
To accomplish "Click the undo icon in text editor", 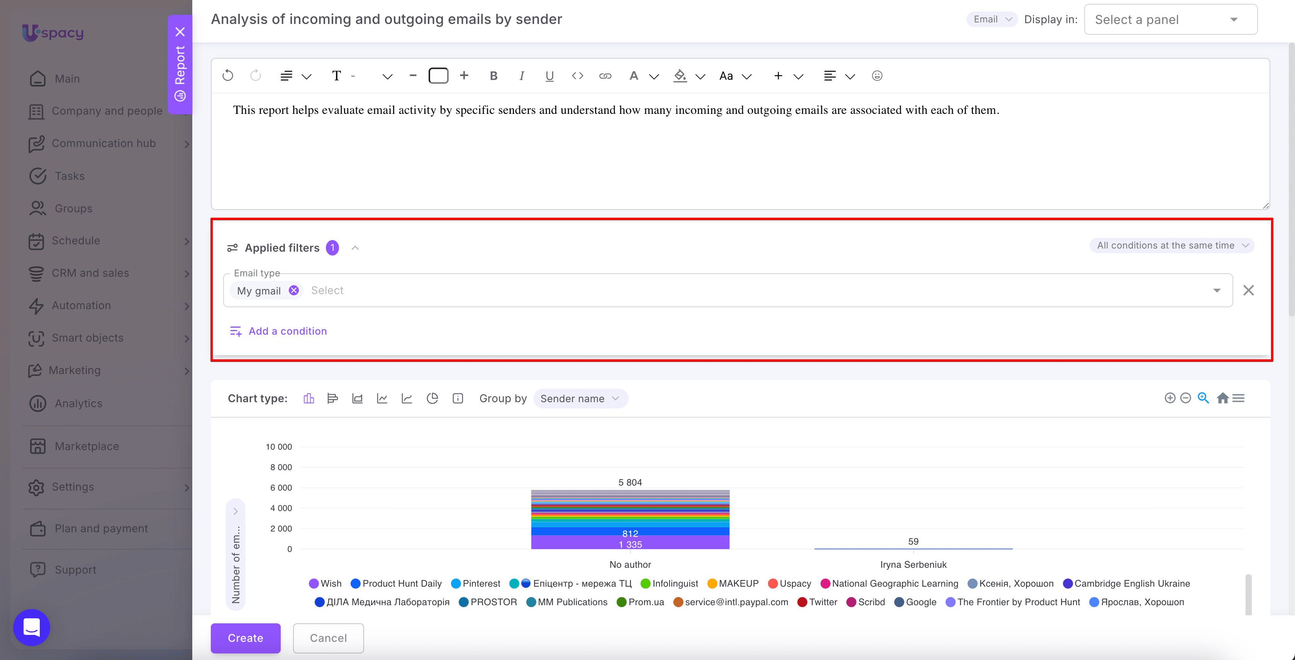I will [x=228, y=76].
